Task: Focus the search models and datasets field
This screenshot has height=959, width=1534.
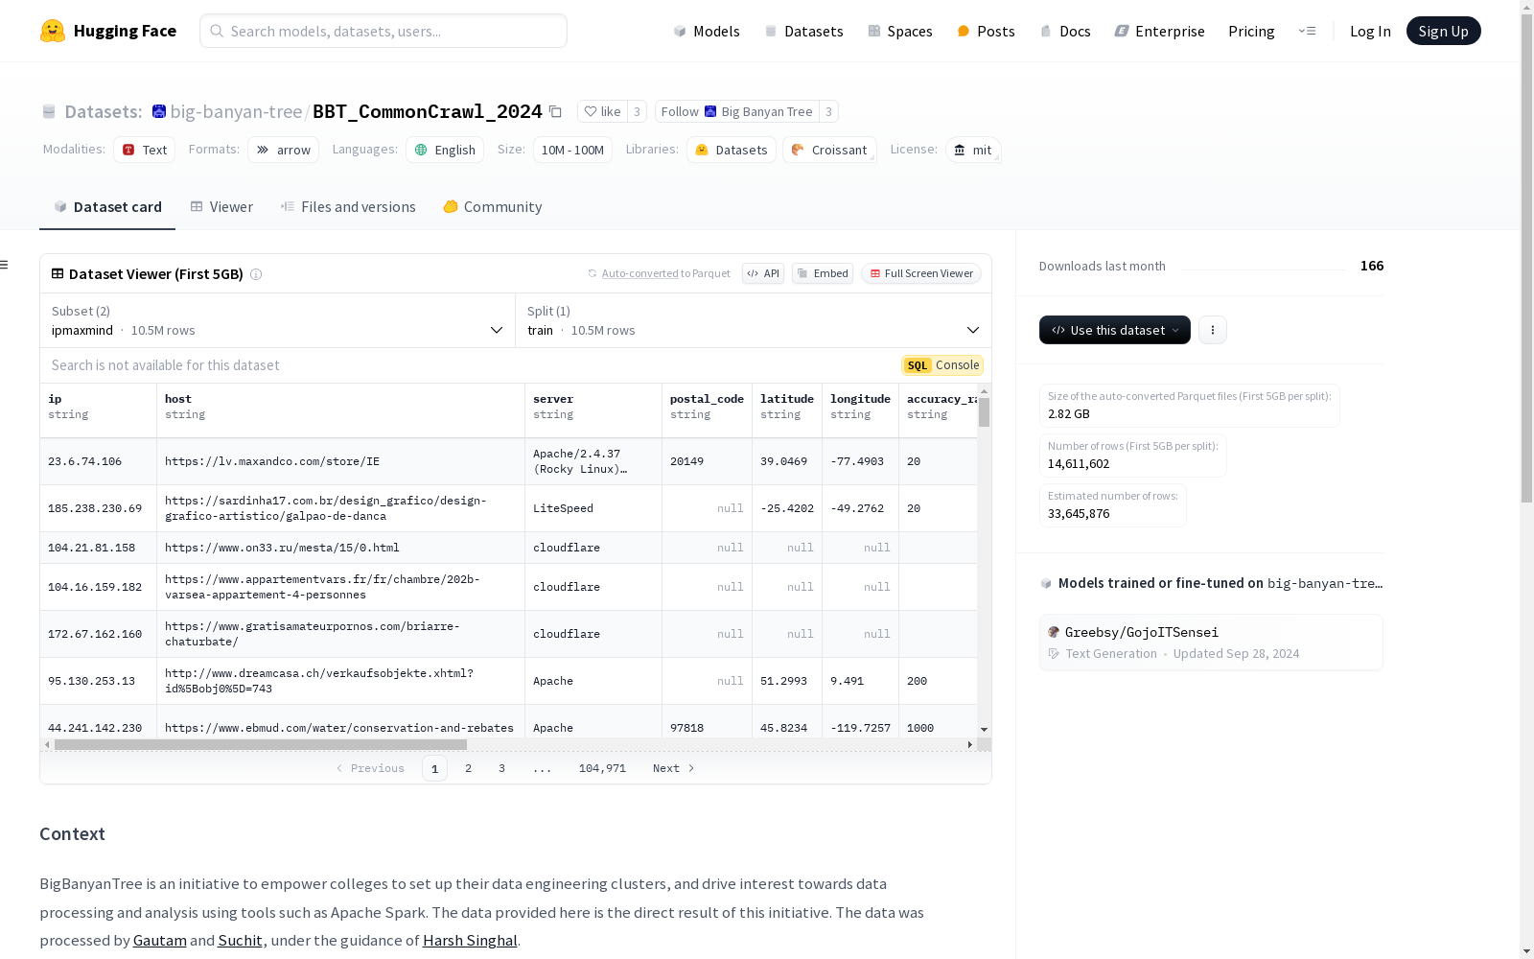Action: [x=383, y=31]
